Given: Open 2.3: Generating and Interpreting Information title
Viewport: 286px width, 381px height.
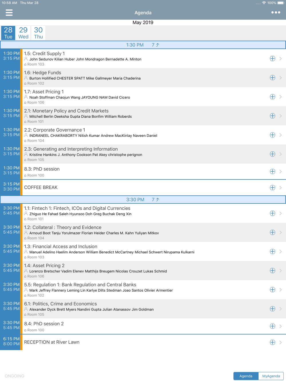Looking at the screenshot, I should click(x=71, y=149).
